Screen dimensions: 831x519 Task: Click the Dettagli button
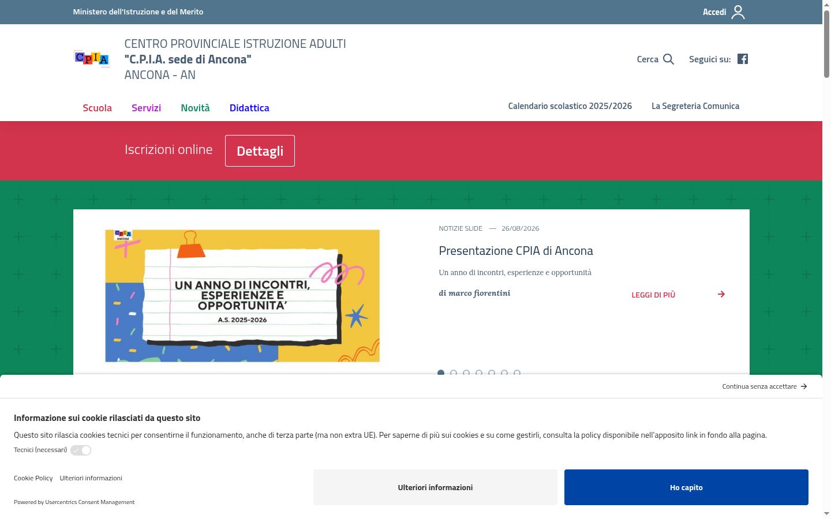(x=260, y=151)
